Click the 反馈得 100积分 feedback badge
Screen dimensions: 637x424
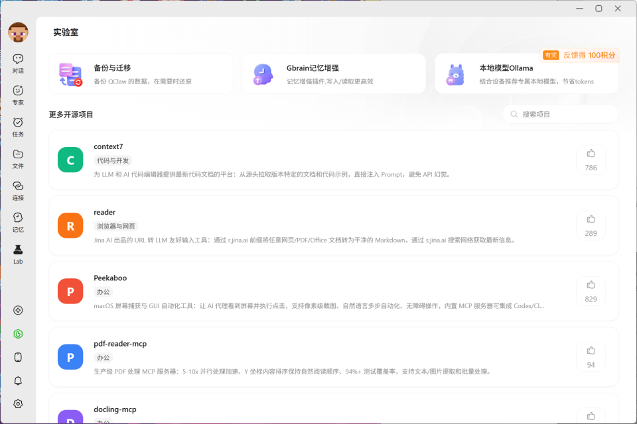(x=579, y=55)
